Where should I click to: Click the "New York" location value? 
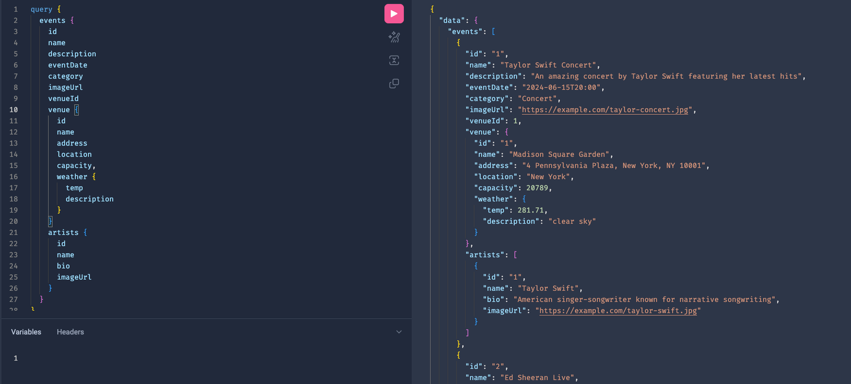coord(548,177)
